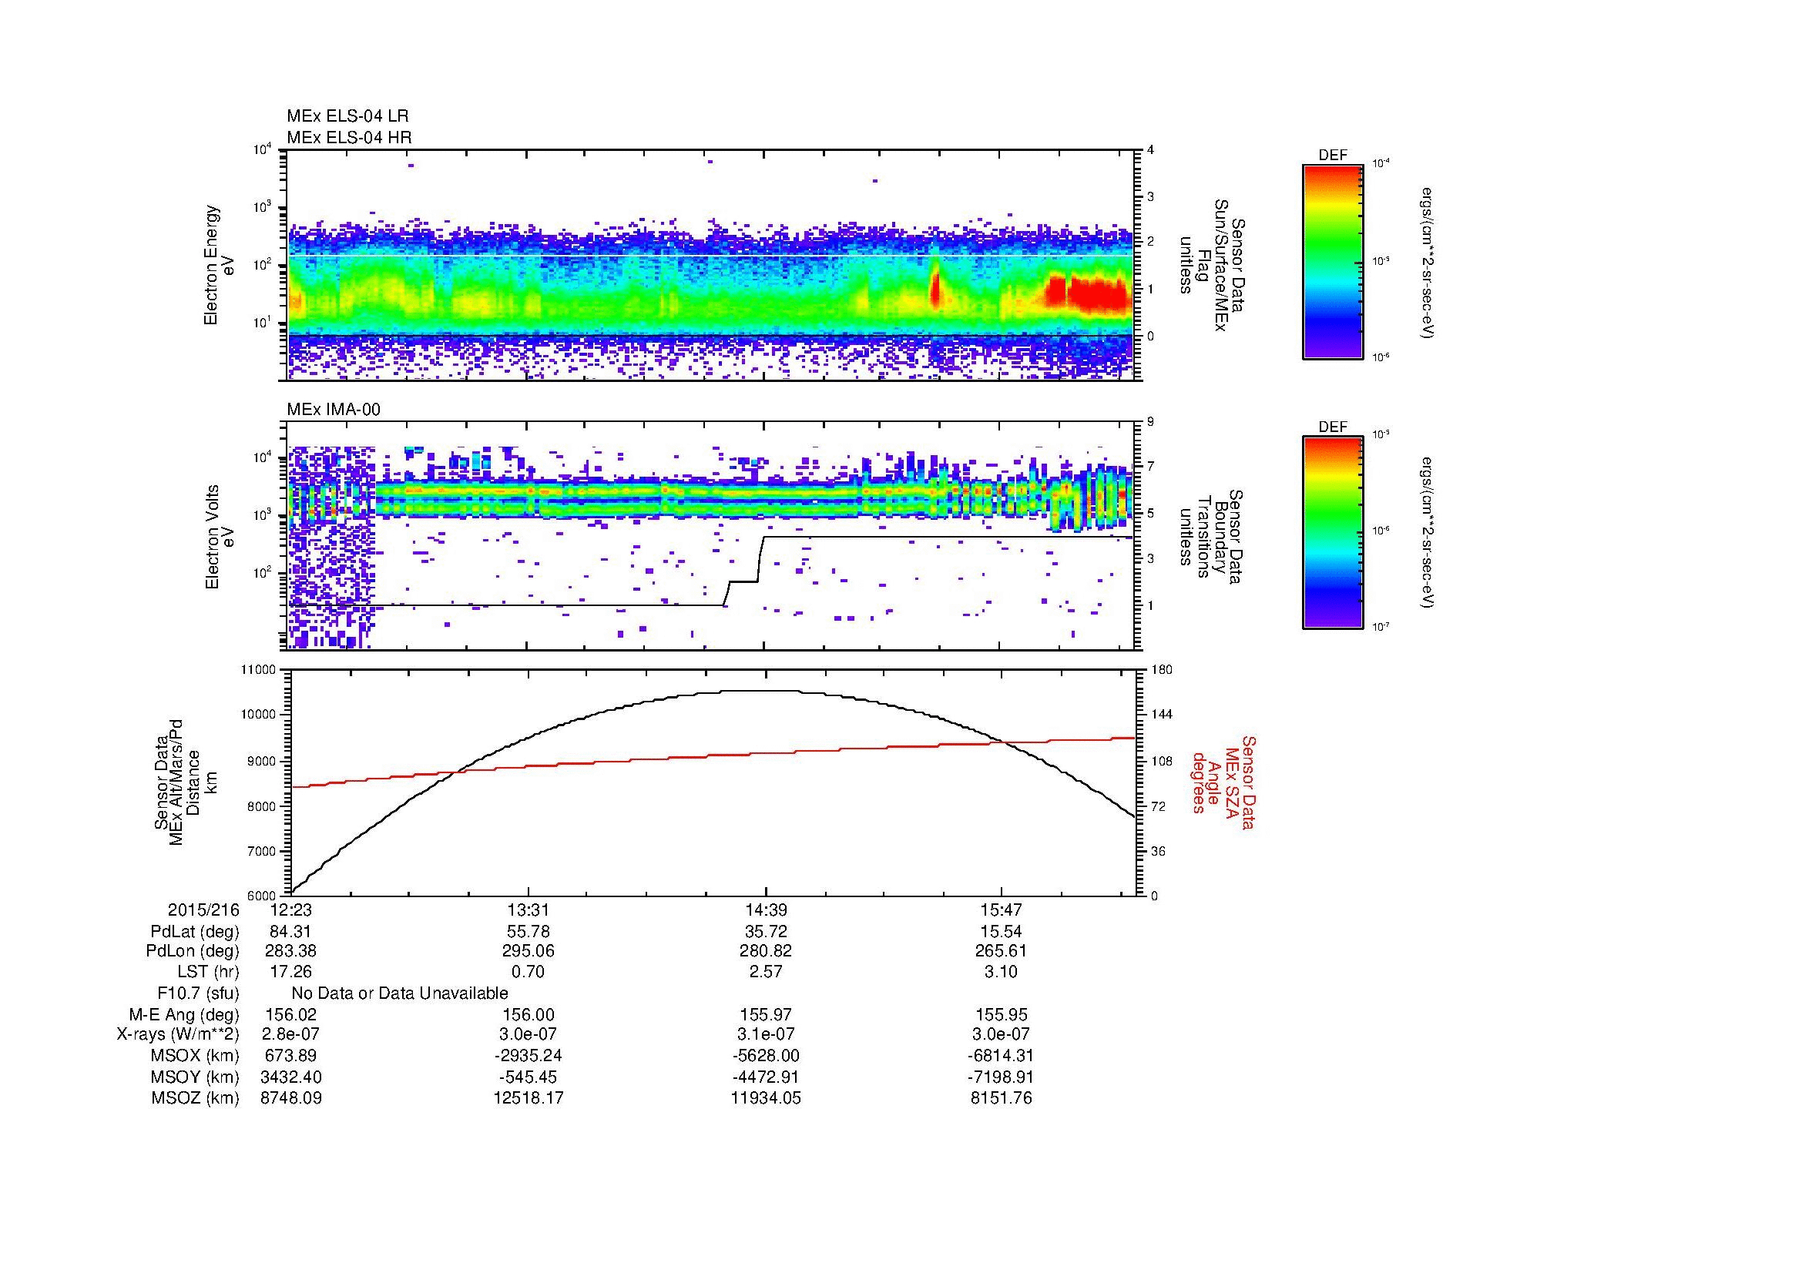Click the 'X-rays (W/m**2)' row label
The width and height of the screenshot is (1802, 1273).
pyautogui.click(x=178, y=1034)
